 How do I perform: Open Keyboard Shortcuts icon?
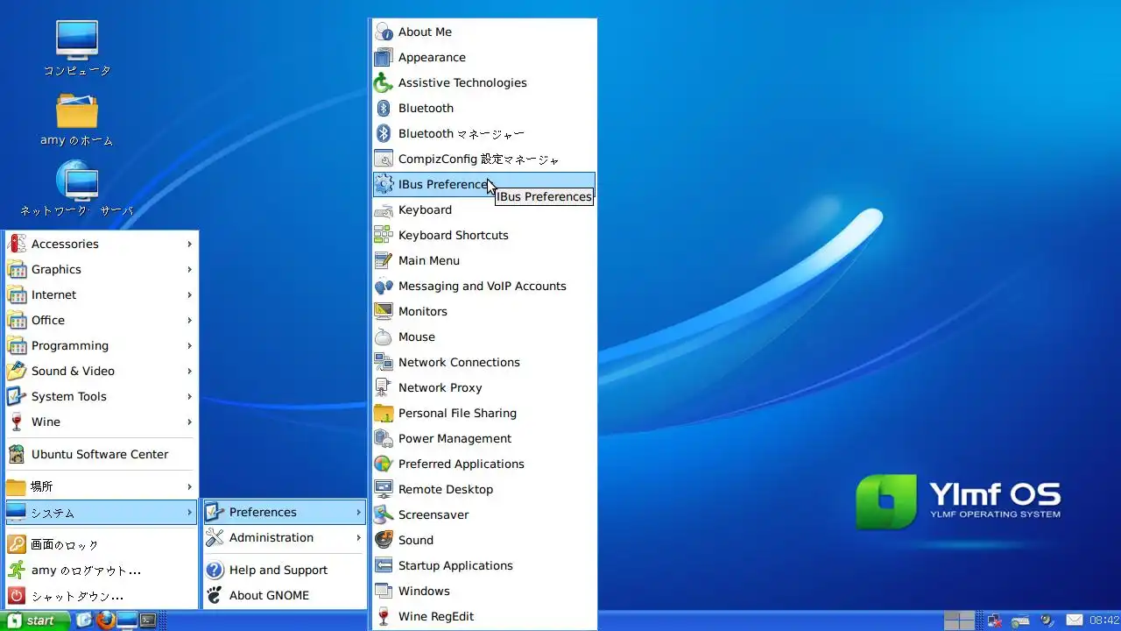384,235
